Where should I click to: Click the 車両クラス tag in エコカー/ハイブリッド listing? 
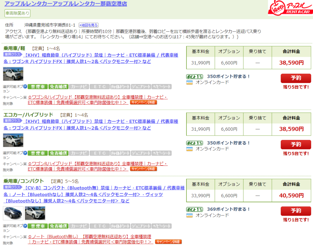[x=13, y=121]
